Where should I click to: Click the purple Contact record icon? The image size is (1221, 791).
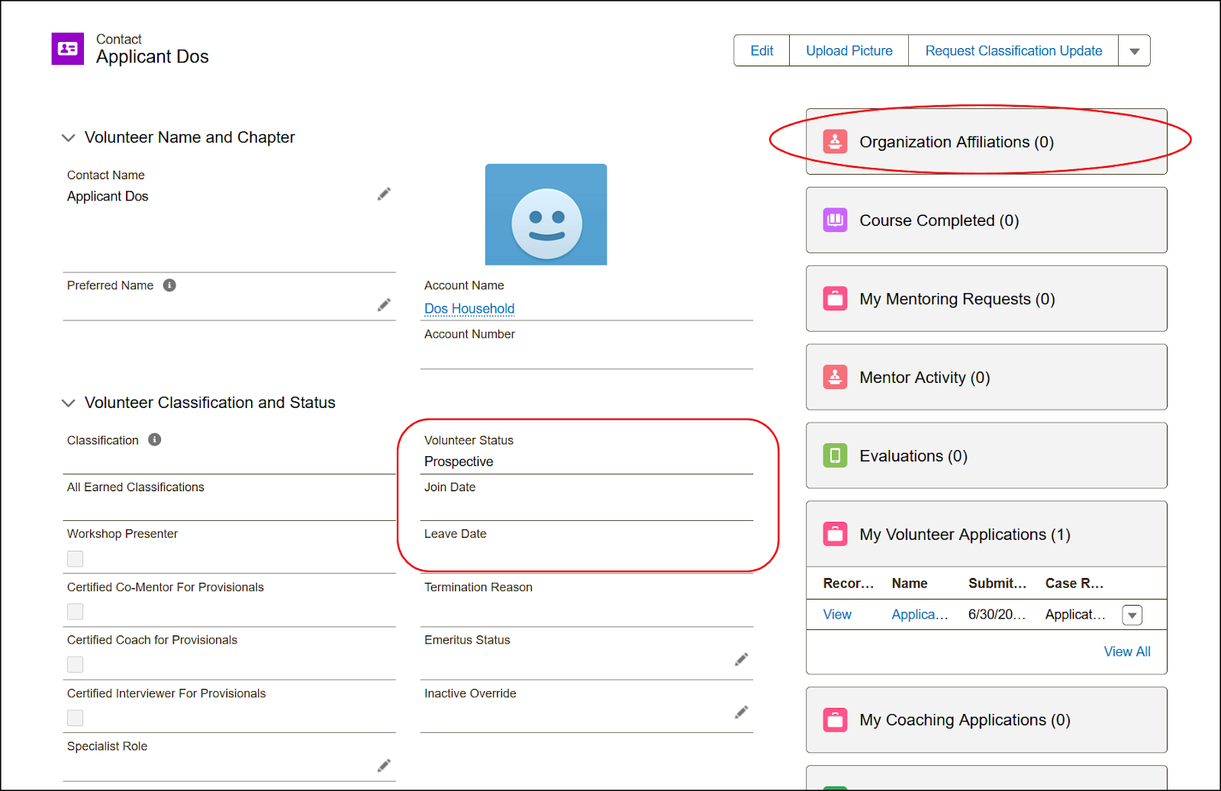(68, 49)
